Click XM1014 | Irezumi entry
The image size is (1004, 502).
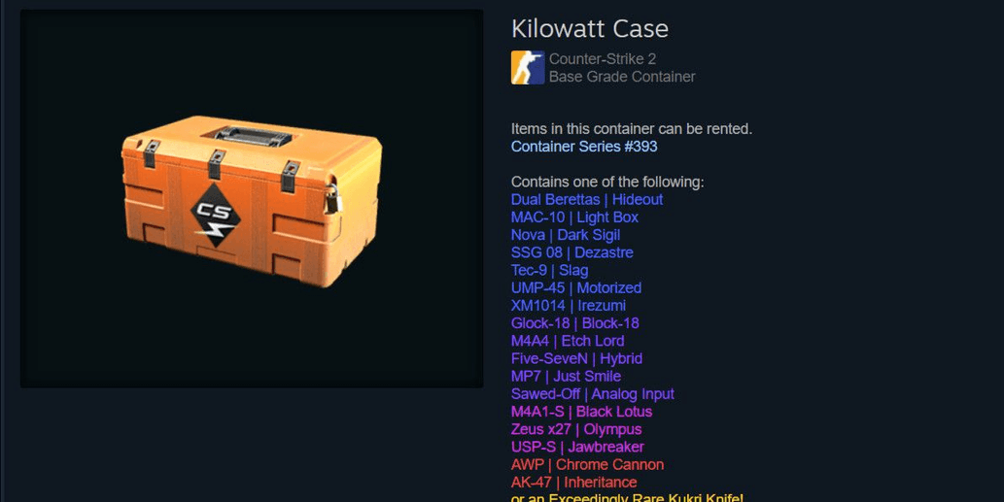(568, 306)
